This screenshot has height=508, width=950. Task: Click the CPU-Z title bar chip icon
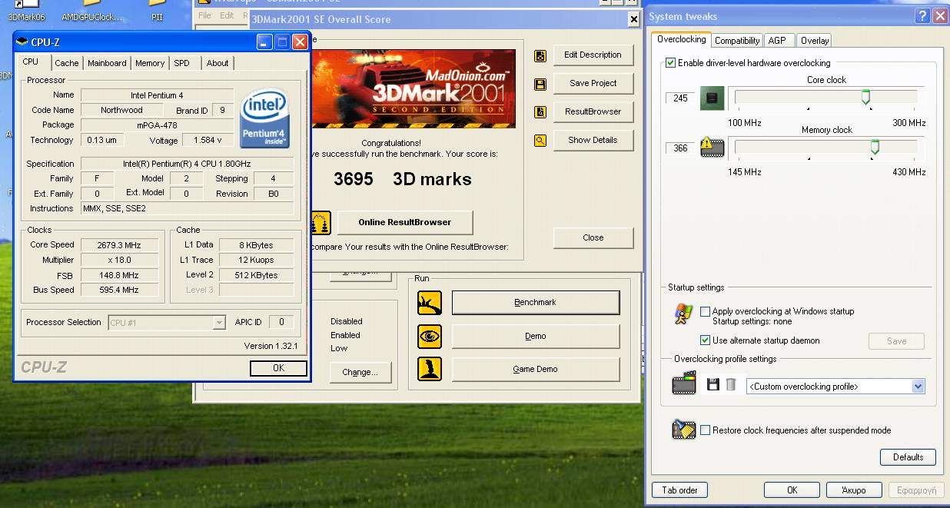tap(22, 42)
